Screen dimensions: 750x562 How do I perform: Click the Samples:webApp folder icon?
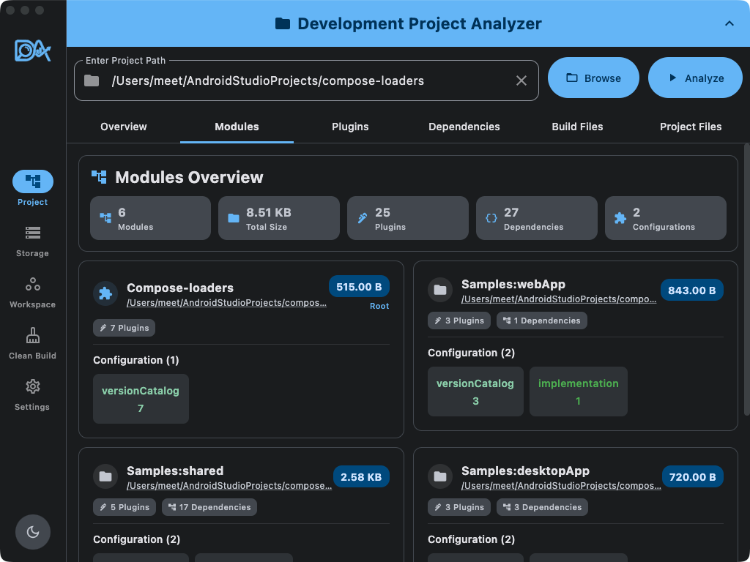pyautogui.click(x=440, y=290)
